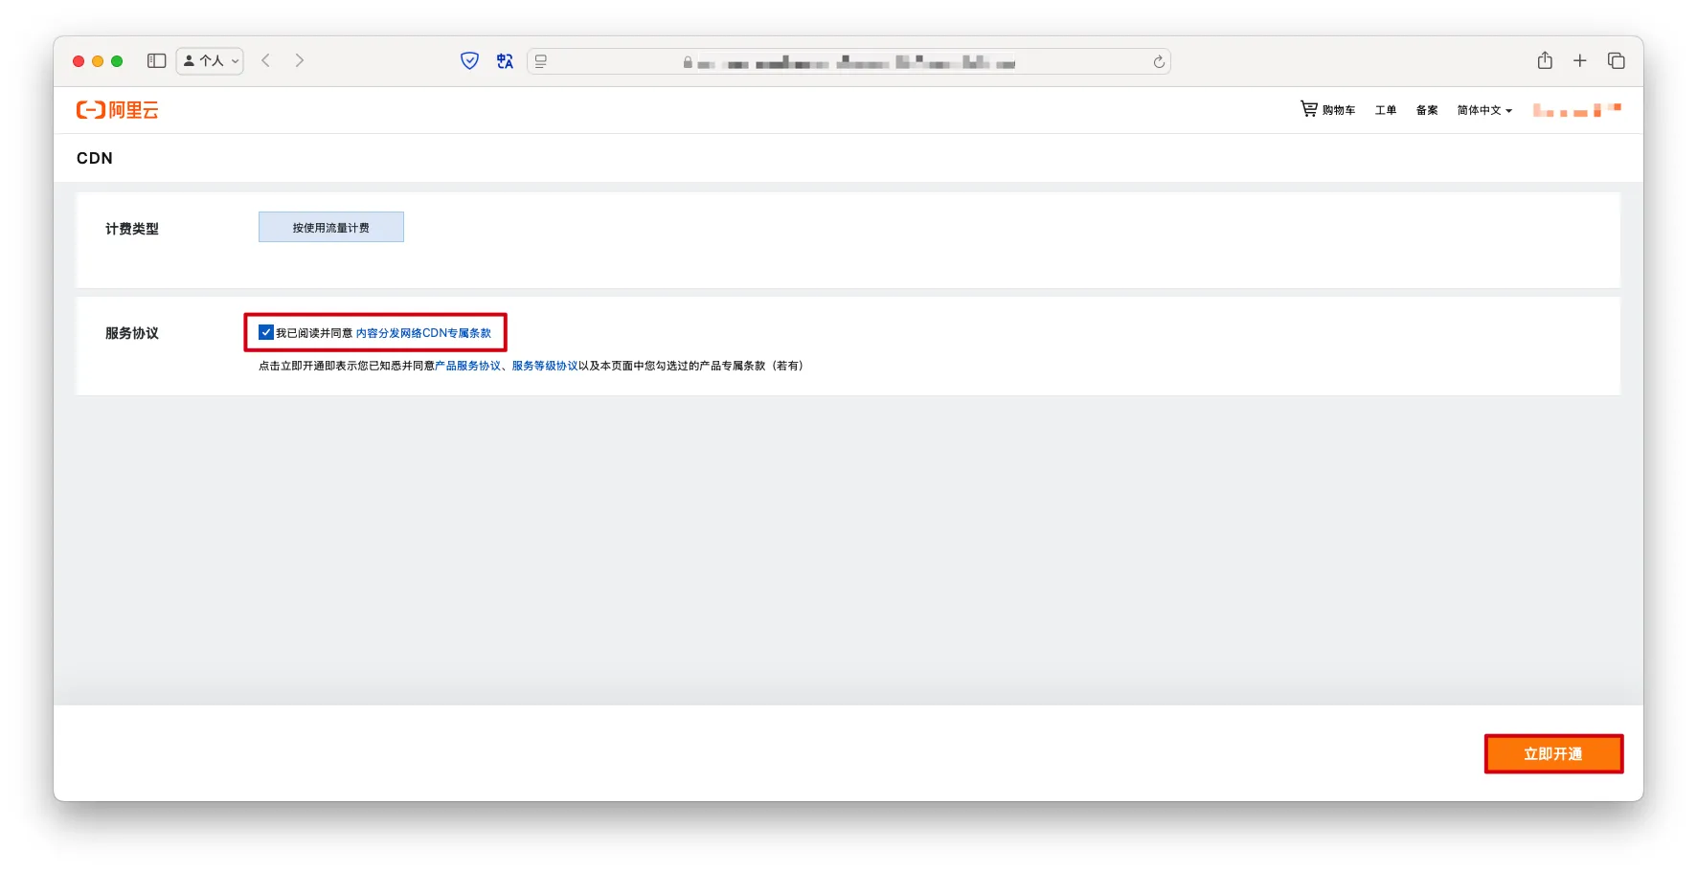
Task: Select 按使用流量计费 billing type
Action: pyautogui.click(x=331, y=227)
